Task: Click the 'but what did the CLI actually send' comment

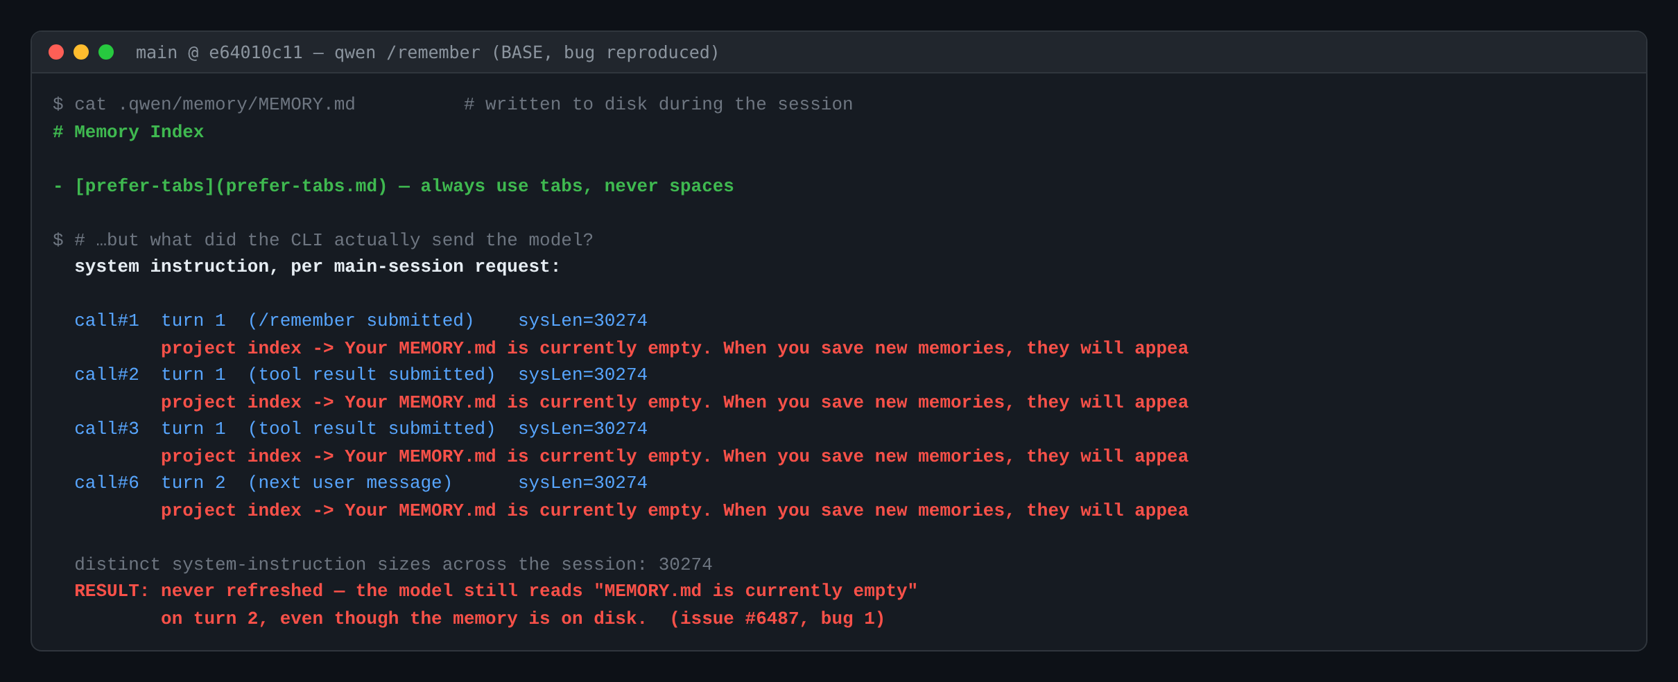Action: click(334, 240)
